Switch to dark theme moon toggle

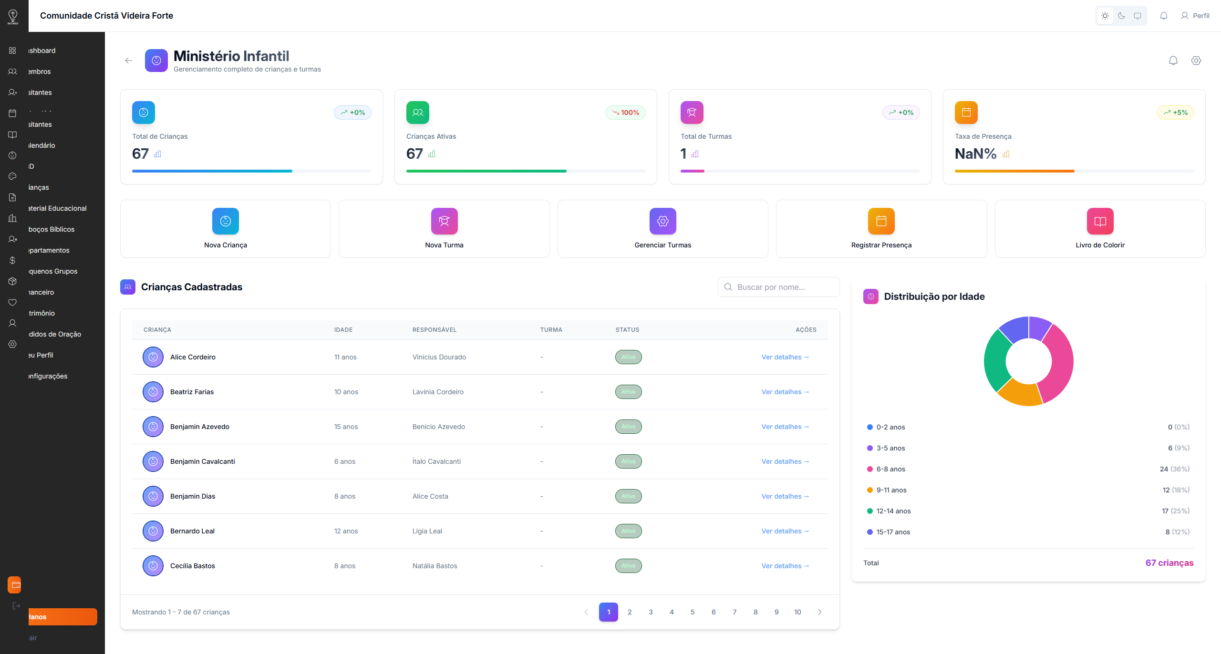[1121, 16]
